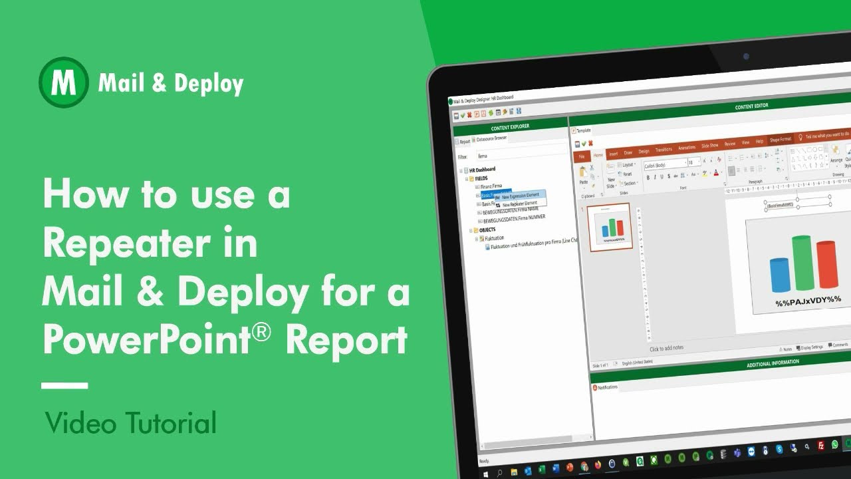This screenshot has height=479, width=851.
Task: Switch to the Datasource Browser tab
Action: click(489, 138)
